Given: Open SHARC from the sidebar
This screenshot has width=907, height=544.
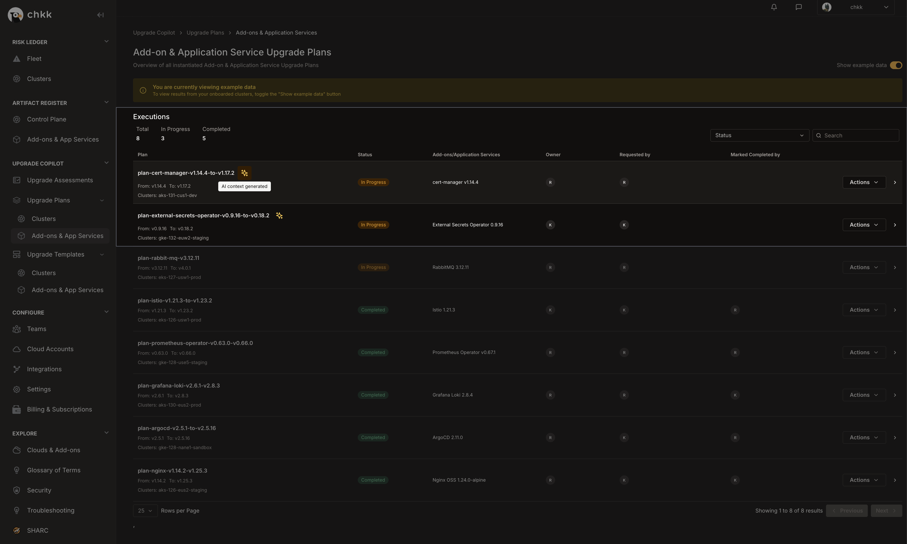Looking at the screenshot, I should [37, 530].
